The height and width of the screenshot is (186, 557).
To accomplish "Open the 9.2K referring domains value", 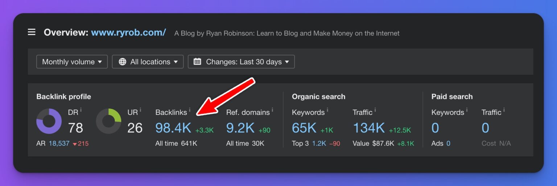I will click(240, 128).
